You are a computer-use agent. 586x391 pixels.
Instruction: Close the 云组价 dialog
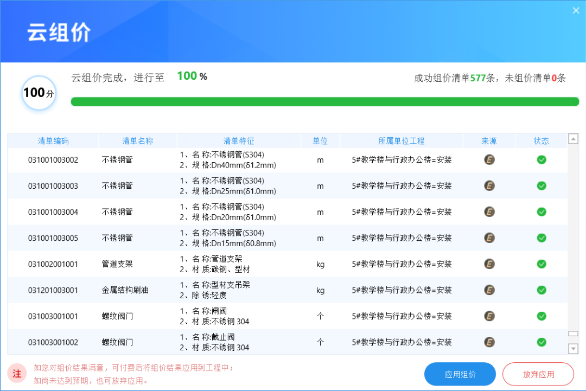576,10
